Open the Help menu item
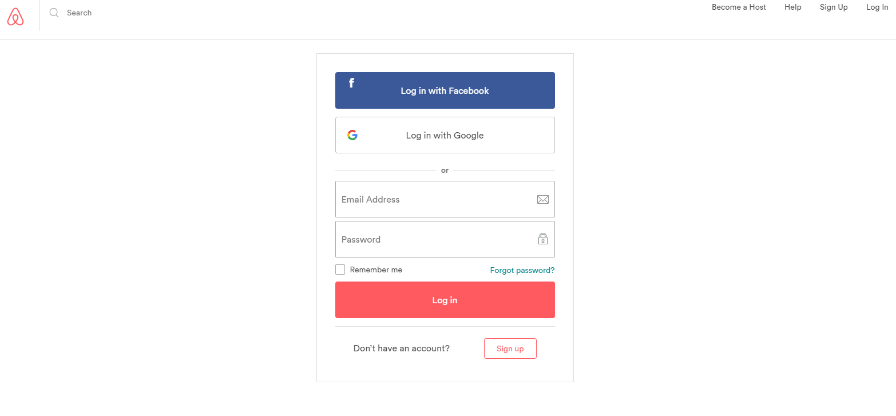Image resolution: width=896 pixels, height=416 pixels. click(x=792, y=7)
